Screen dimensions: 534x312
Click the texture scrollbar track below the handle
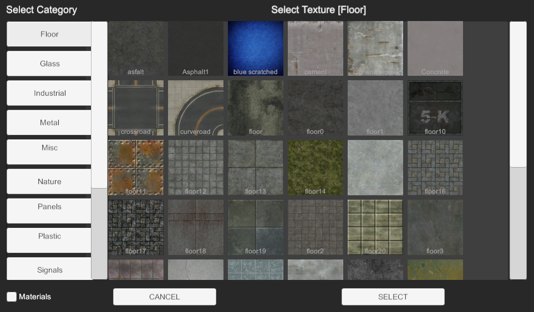(518, 223)
